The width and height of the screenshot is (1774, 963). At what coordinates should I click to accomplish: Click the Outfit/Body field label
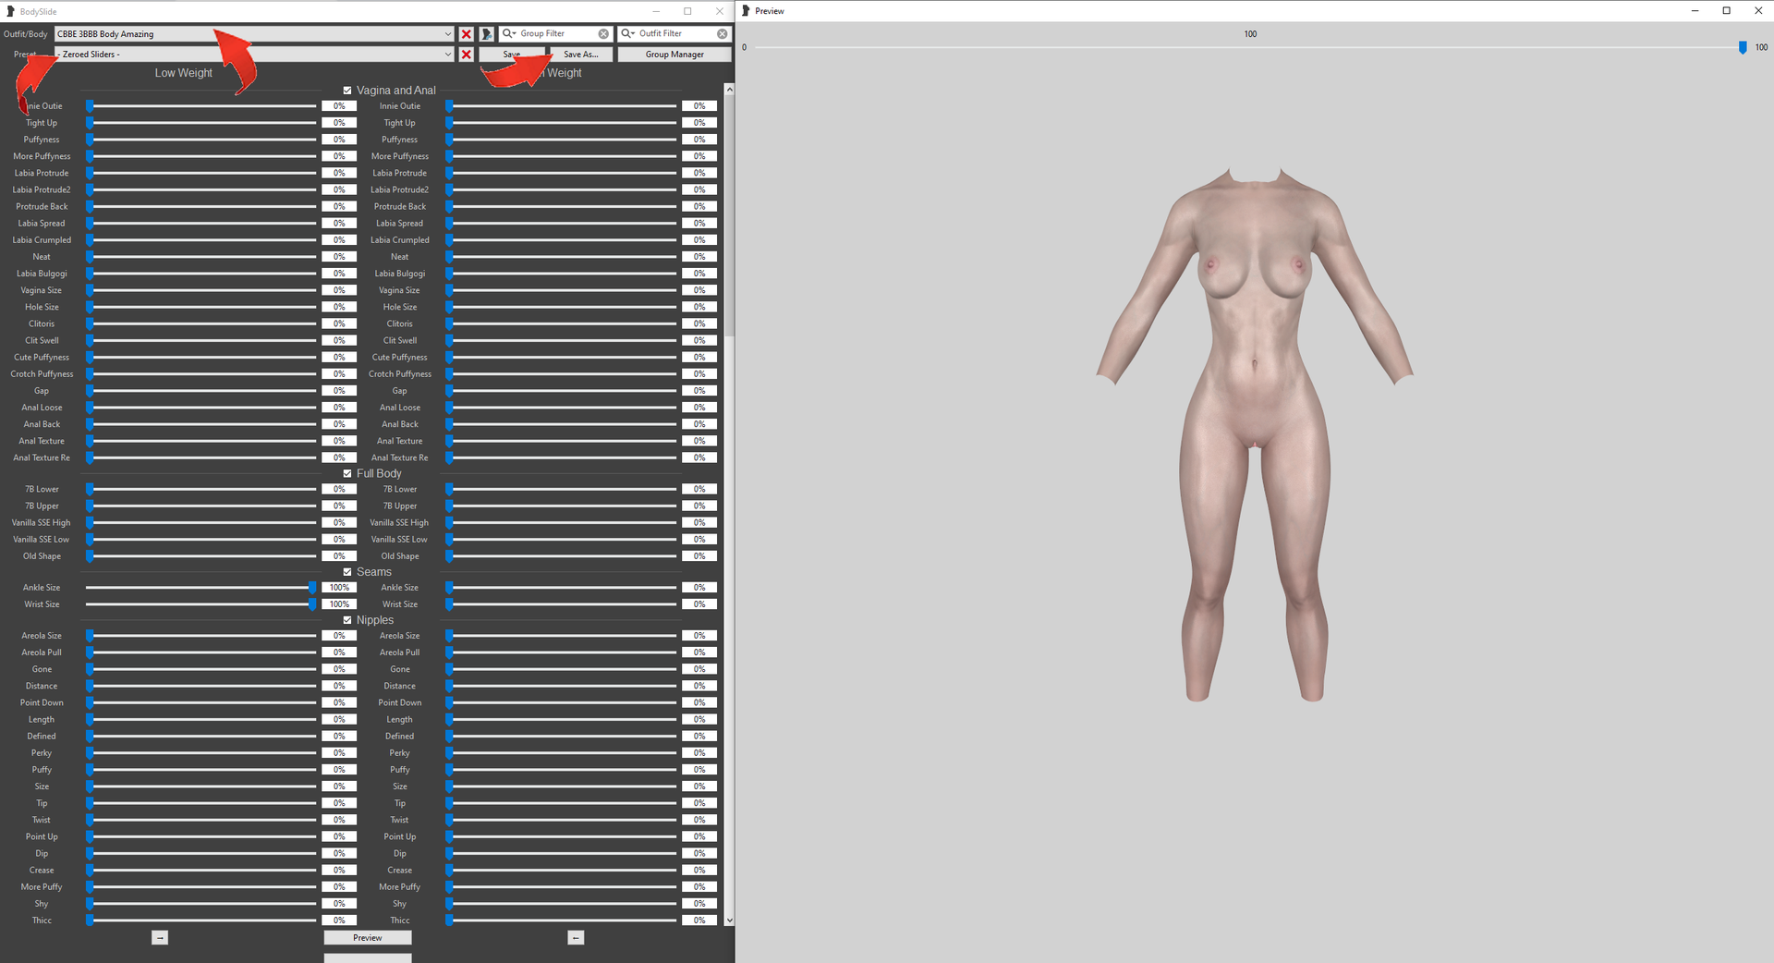(25, 34)
